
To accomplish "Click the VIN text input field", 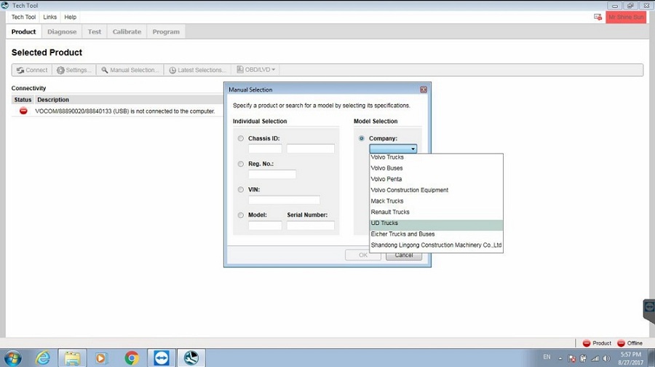I will click(284, 200).
